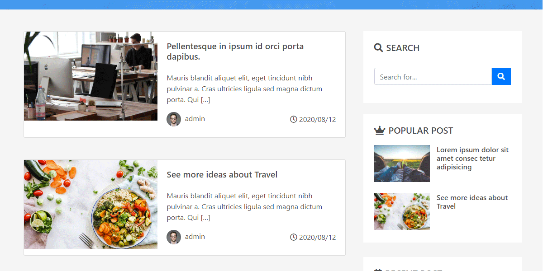Click the magnifier icon beside SEARCH heading

click(378, 47)
